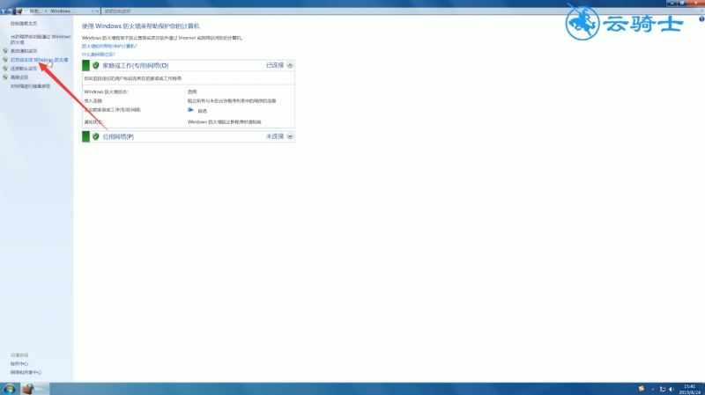Open 'Network and Sharing Center' in See also

pyautogui.click(x=26, y=372)
